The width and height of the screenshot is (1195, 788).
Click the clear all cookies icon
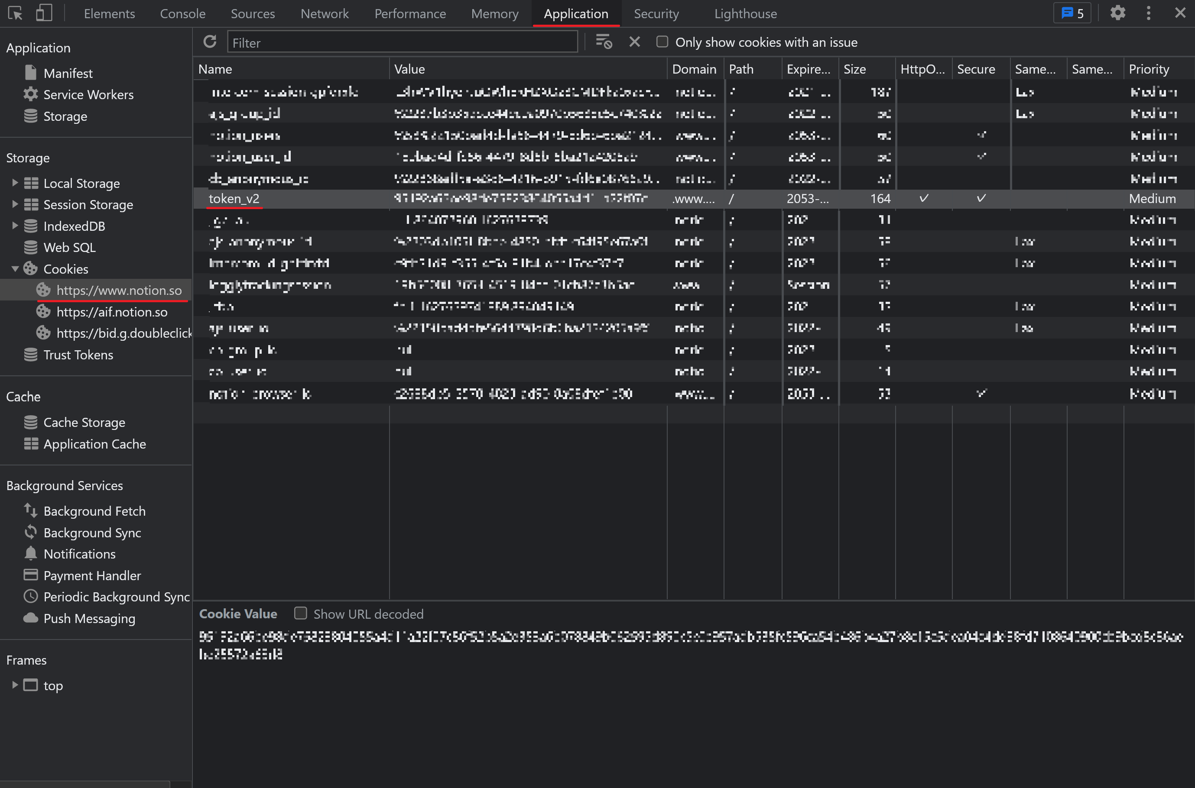pos(603,42)
